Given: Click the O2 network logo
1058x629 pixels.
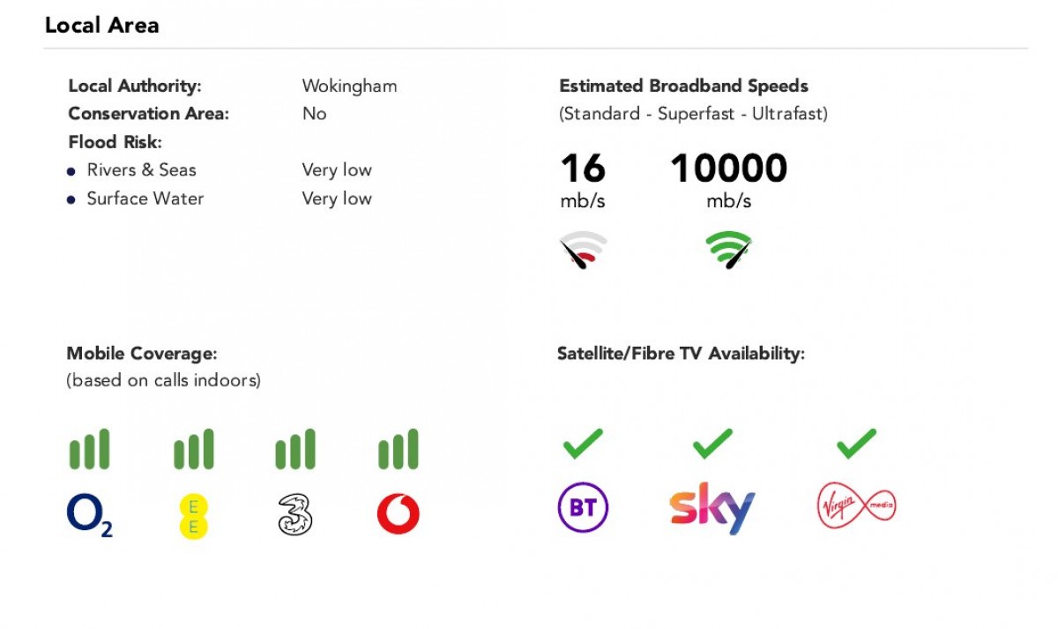Looking at the screenshot, I should (89, 515).
